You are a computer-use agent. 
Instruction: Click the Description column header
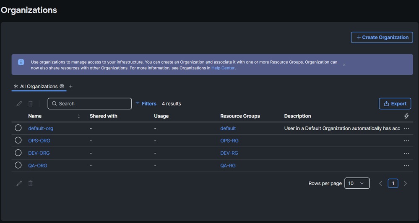(297, 116)
